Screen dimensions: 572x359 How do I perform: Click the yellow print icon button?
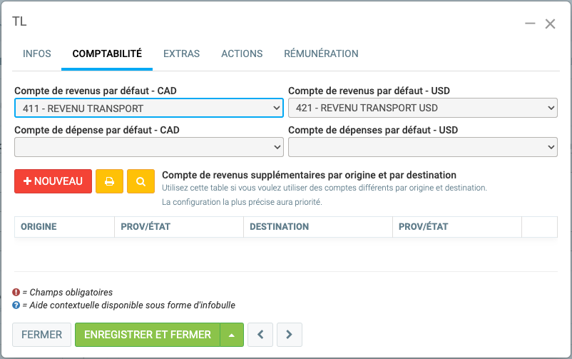(109, 181)
